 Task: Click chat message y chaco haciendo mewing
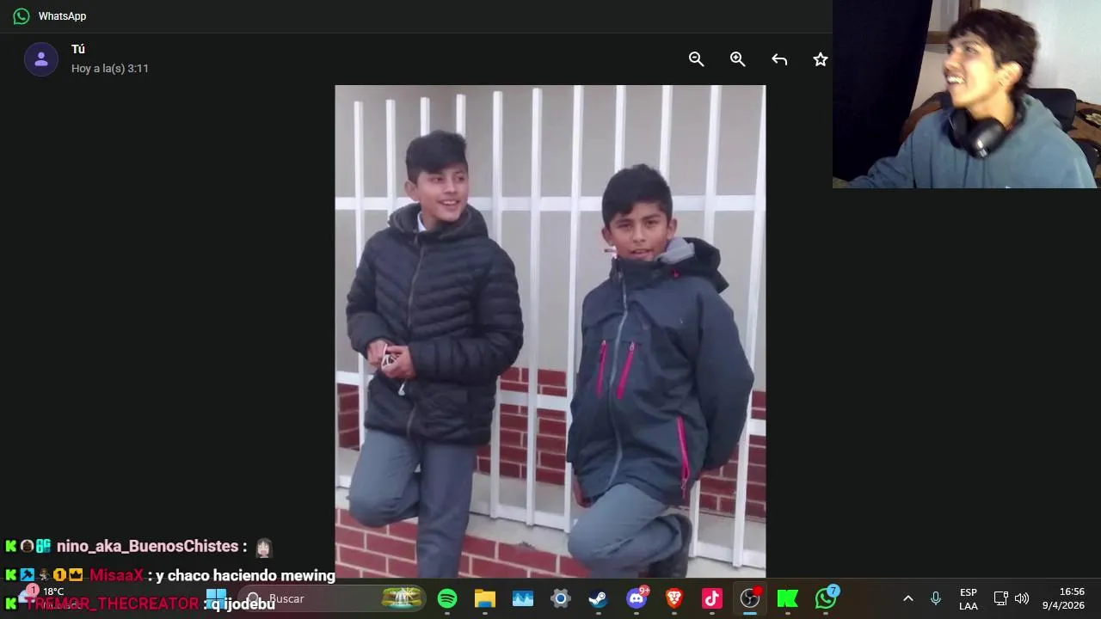tap(245, 575)
